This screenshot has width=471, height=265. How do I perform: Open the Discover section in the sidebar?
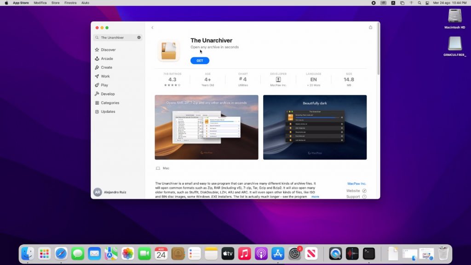108,50
